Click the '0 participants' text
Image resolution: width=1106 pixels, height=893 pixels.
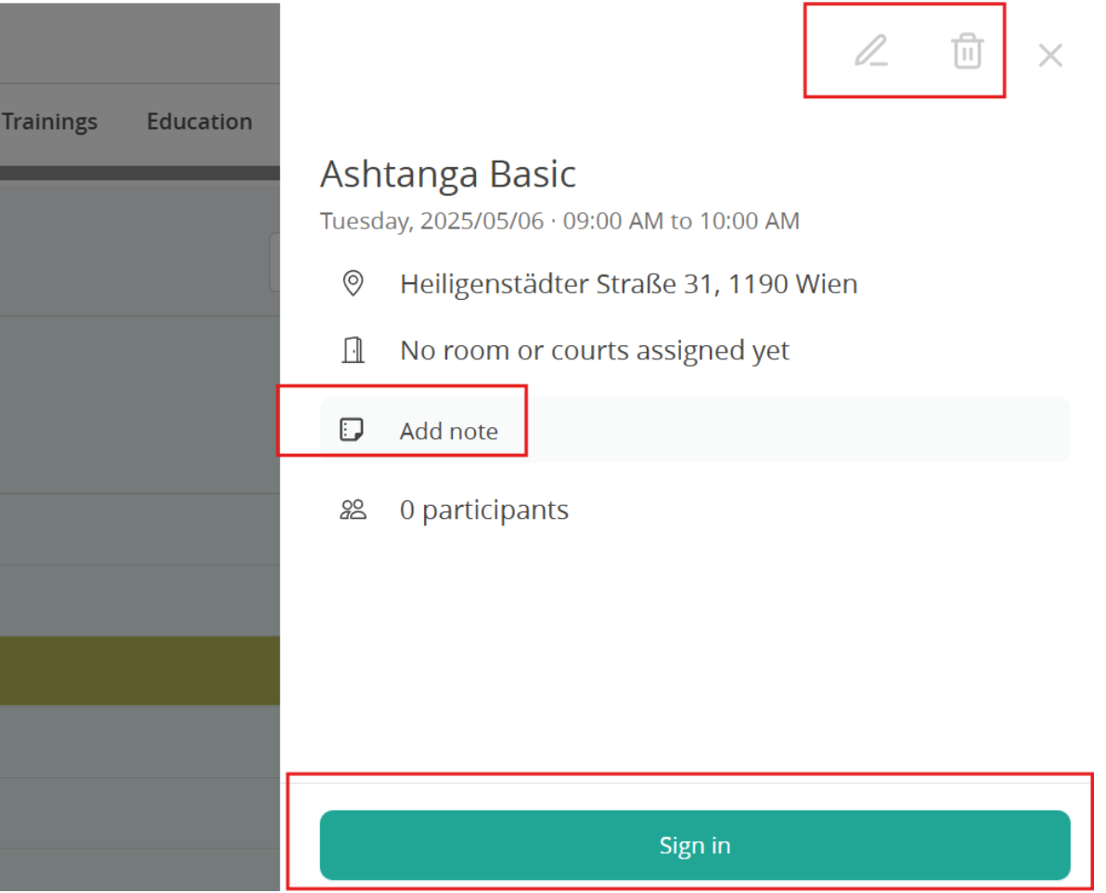point(484,510)
